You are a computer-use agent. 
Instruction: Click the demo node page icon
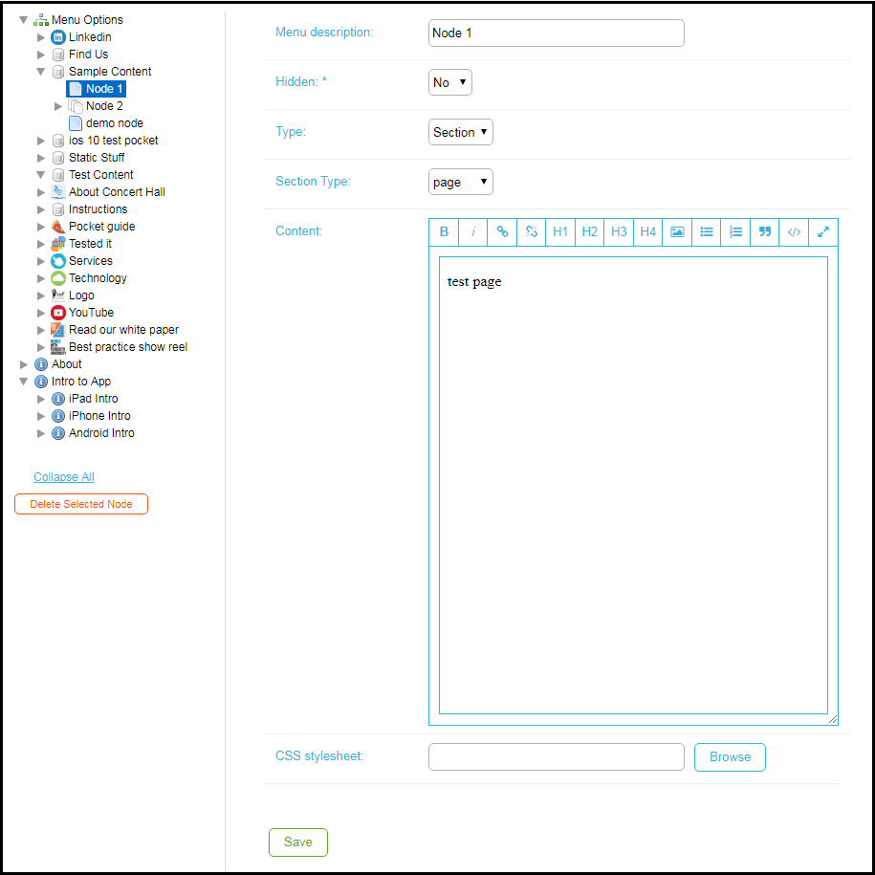point(76,123)
